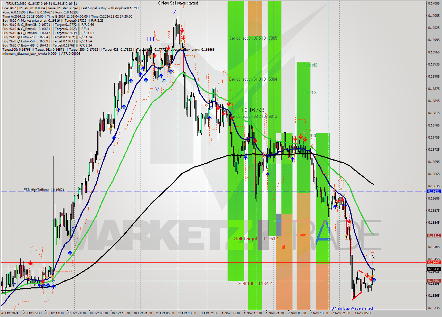Screen dimensions: 442x317
Task: Click the red 0.16401 price tag on axis
Action: click(434, 281)
